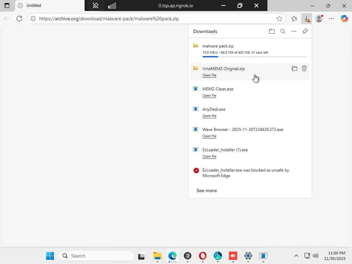Click the malware pack.zip file name
The width and height of the screenshot is (352, 264).
tap(218, 46)
